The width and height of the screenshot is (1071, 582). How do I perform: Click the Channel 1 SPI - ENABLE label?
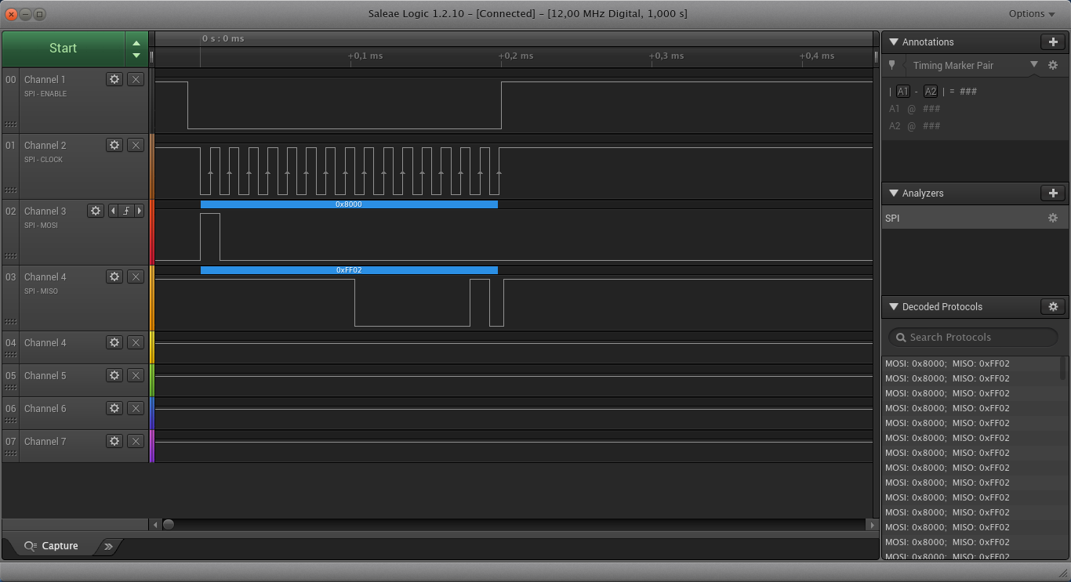(45, 94)
